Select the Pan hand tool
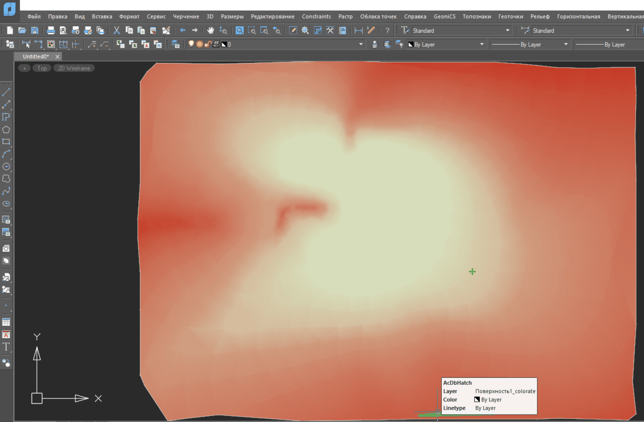Viewport: 644px width, 422px height. 210,30
